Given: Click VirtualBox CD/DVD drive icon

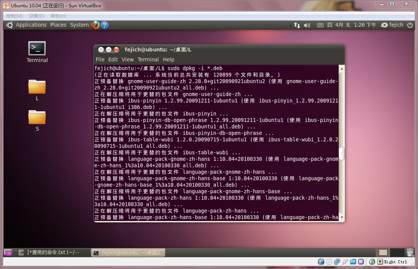Looking at the screenshot, I should coord(329,262).
